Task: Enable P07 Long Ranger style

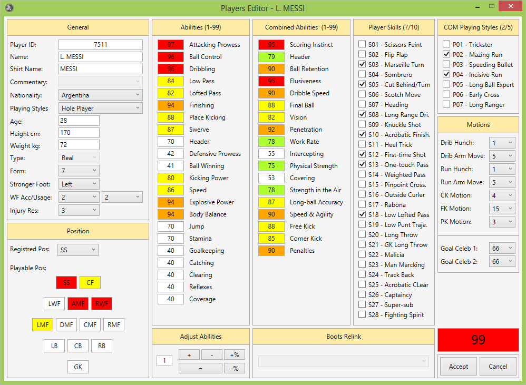Action: click(446, 104)
